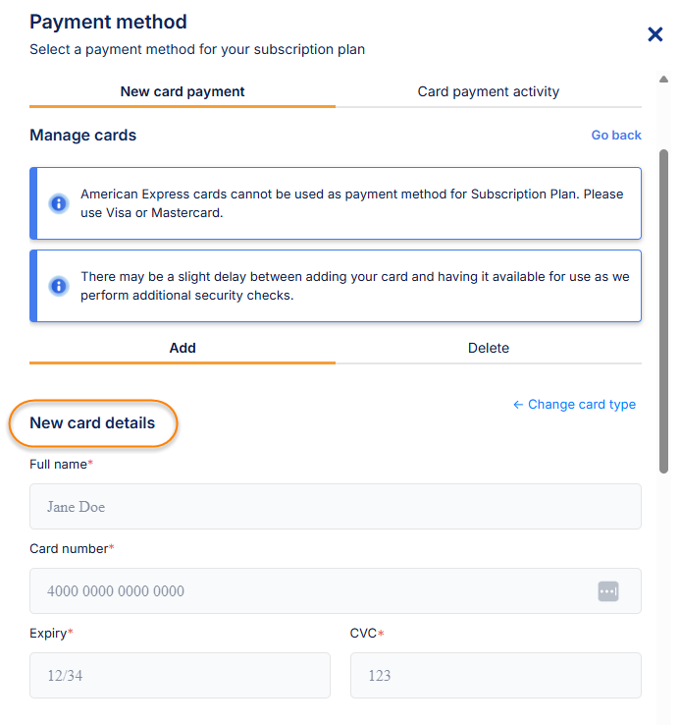Screen dimensions: 680x725
Task: Switch to the Delete cards tab
Action: pyautogui.click(x=488, y=349)
